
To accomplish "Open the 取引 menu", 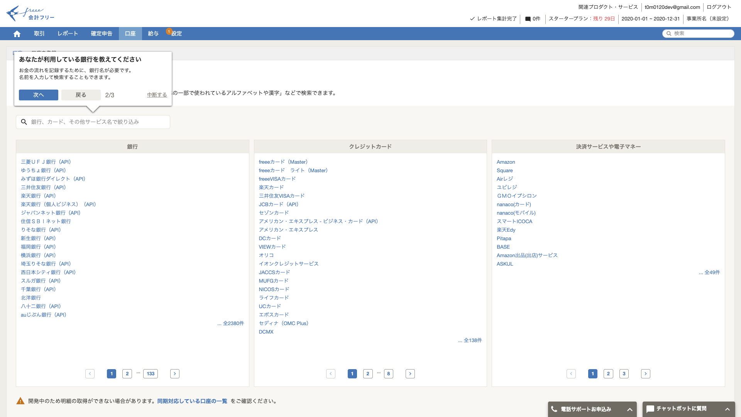I will 39,34.
